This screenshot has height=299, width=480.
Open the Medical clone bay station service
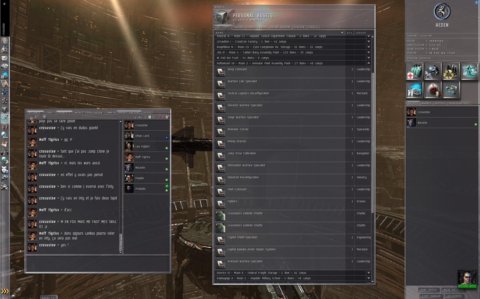click(415, 71)
